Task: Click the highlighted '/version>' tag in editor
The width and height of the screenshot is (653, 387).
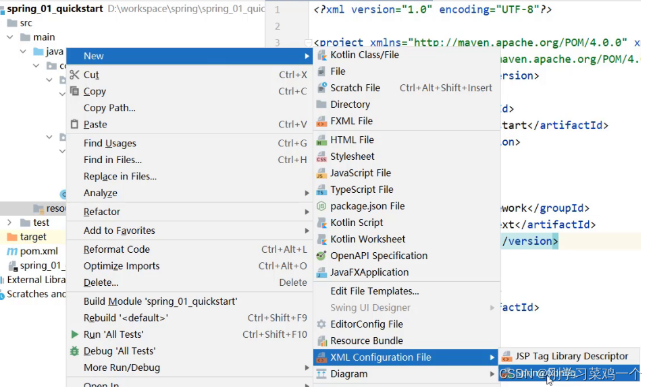Action: click(529, 241)
